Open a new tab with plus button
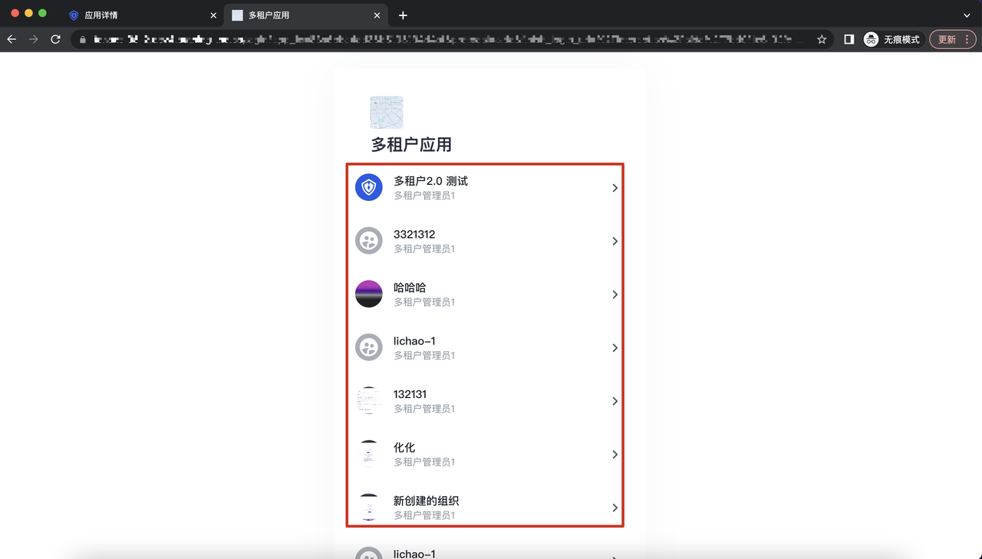 coord(403,15)
